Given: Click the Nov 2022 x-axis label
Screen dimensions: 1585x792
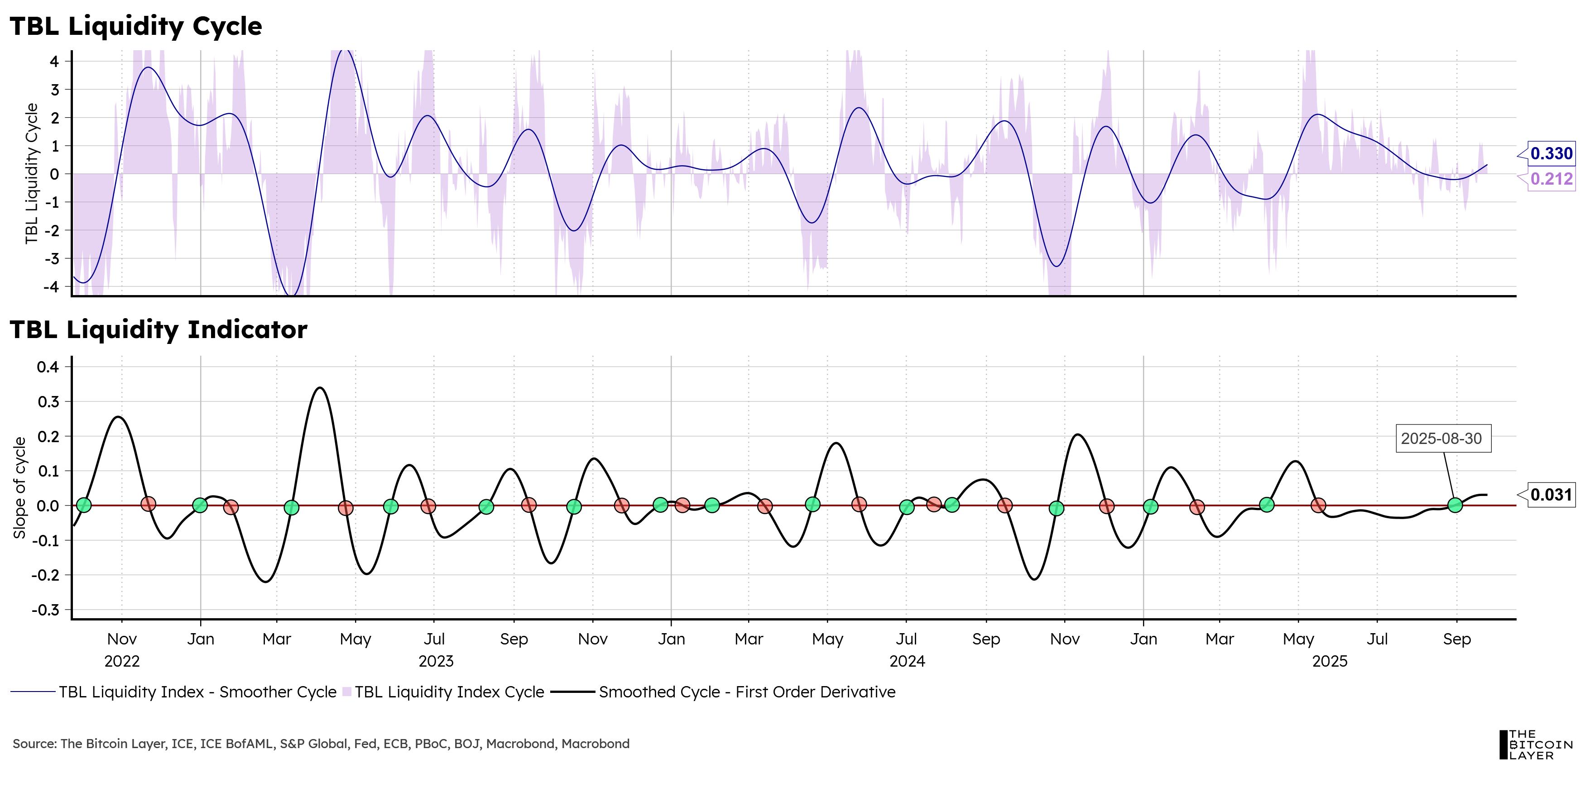Looking at the screenshot, I should coord(122,639).
